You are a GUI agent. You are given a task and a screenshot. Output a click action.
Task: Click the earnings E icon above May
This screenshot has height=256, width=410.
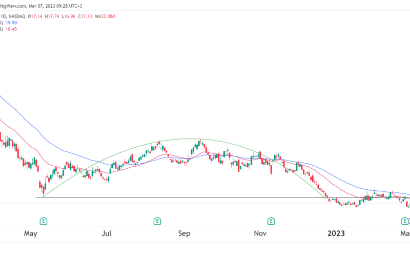(x=44, y=221)
